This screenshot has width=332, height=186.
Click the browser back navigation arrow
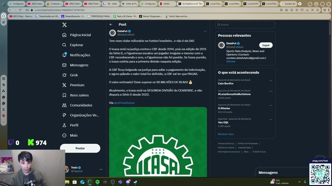(10, 10)
